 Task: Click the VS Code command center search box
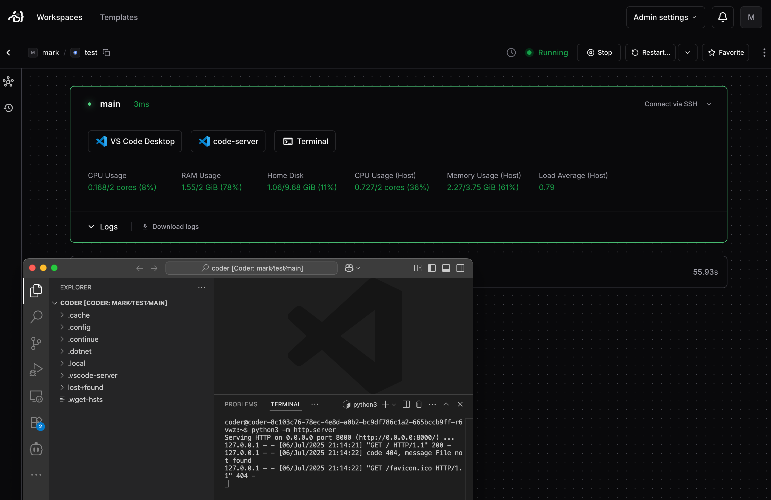coord(252,268)
